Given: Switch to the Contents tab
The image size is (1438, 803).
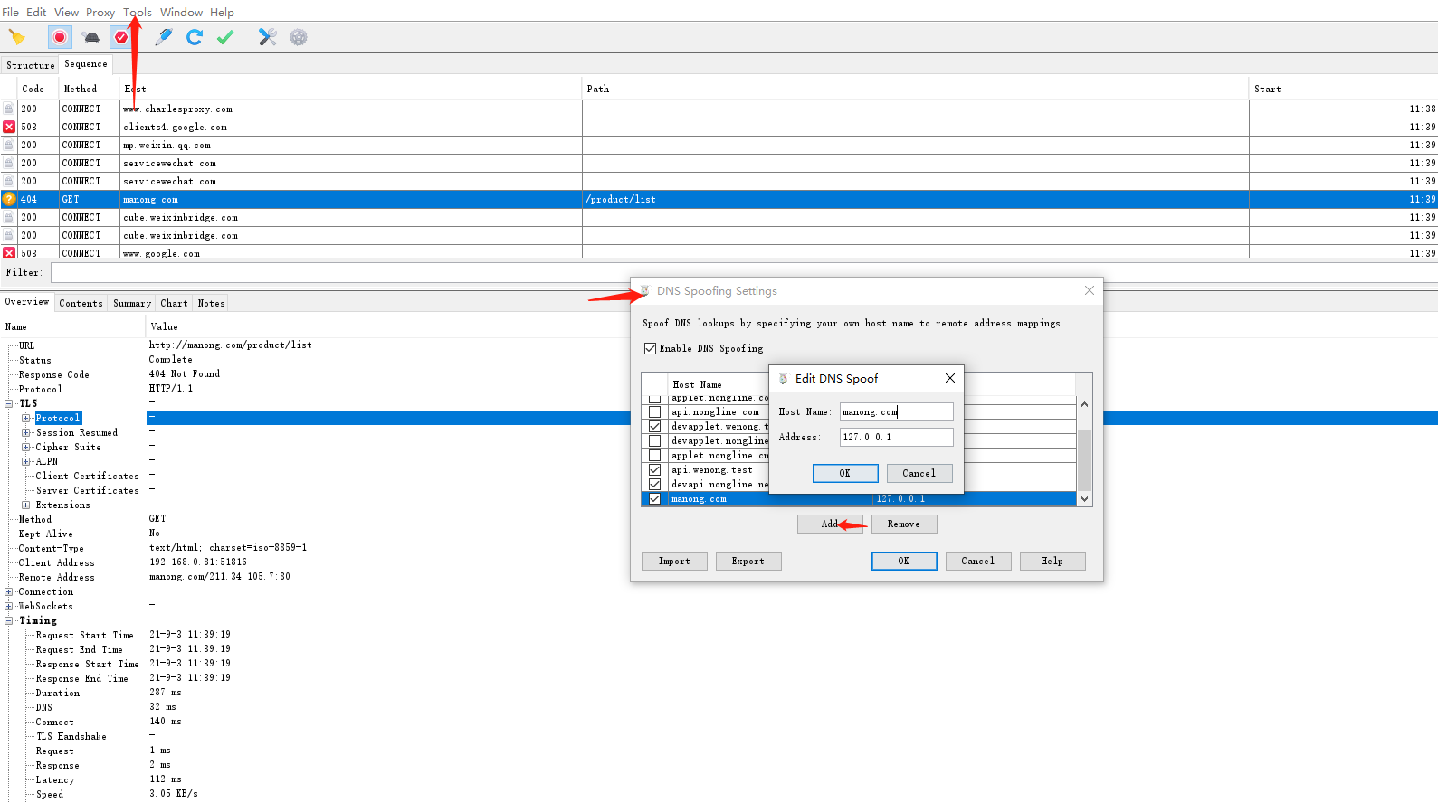Looking at the screenshot, I should click(x=81, y=303).
